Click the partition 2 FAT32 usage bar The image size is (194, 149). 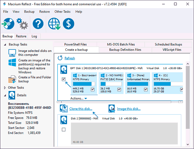click(x=111, y=84)
